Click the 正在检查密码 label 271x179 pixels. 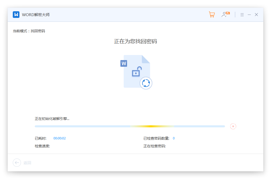pos(154,146)
